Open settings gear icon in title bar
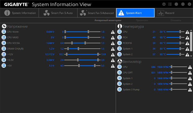This screenshot has height=113, width=193. [x=164, y=4]
